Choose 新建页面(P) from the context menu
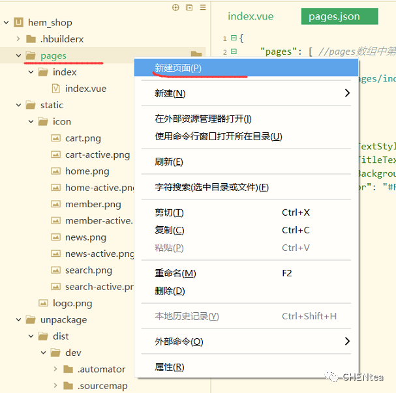Screen dimensions: 396x393 178,68
